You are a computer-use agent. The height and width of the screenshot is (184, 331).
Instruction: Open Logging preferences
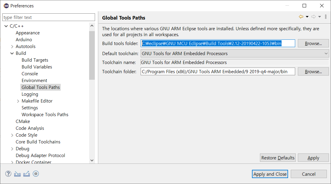30,94
